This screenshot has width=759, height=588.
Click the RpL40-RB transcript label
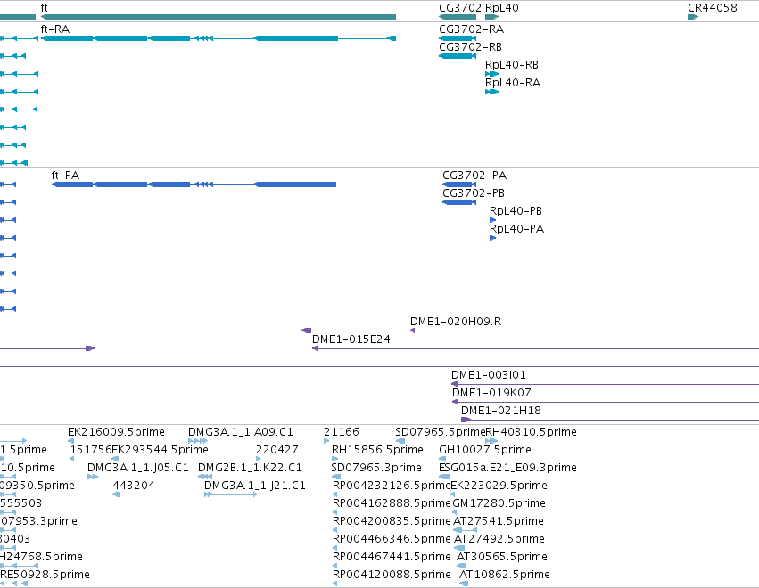click(512, 65)
